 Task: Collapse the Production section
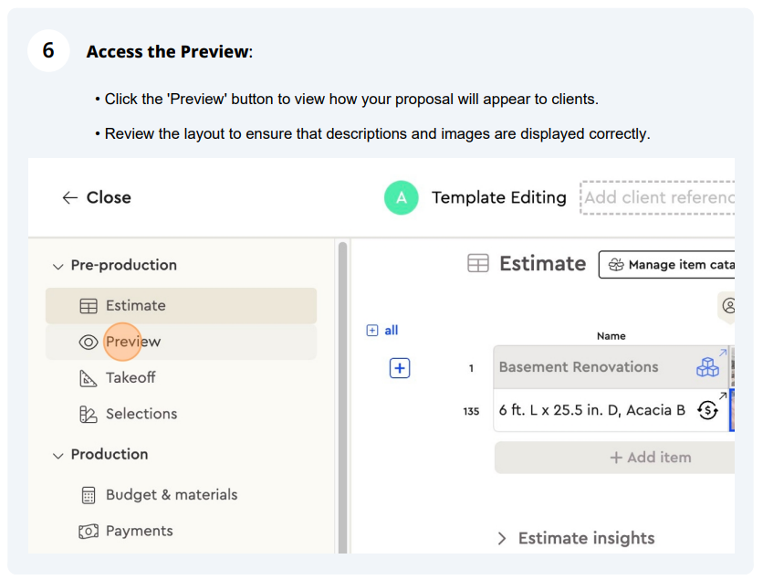pos(57,456)
